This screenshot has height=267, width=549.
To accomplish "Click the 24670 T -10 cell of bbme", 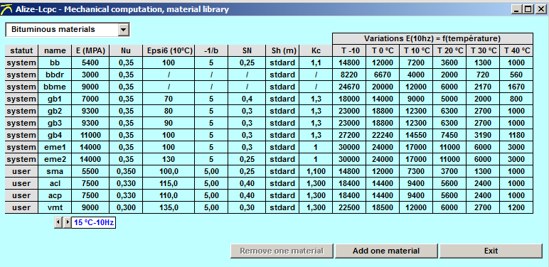I will click(x=349, y=87).
